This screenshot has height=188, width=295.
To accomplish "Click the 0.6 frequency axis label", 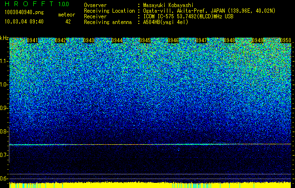I will coord(4,179).
